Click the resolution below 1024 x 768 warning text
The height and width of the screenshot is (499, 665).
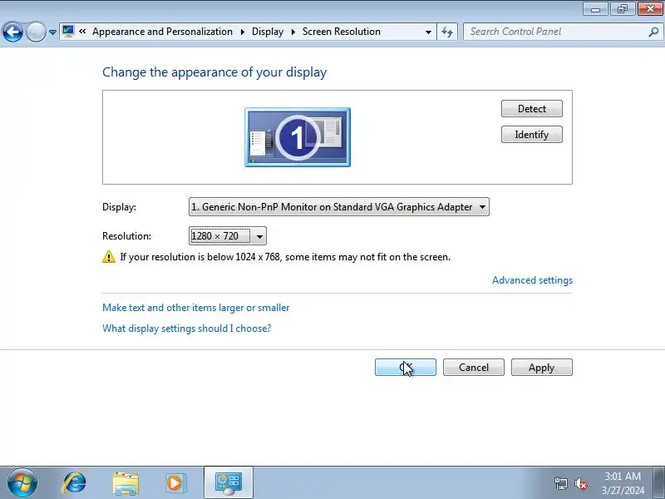[285, 257]
